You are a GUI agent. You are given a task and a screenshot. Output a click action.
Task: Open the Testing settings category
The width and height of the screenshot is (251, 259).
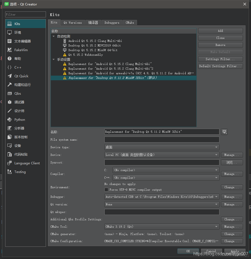26,172
